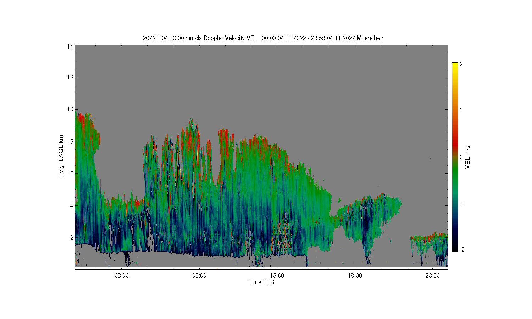Click the height tick label 6
This screenshot has height=319, width=532.
pos(72,173)
